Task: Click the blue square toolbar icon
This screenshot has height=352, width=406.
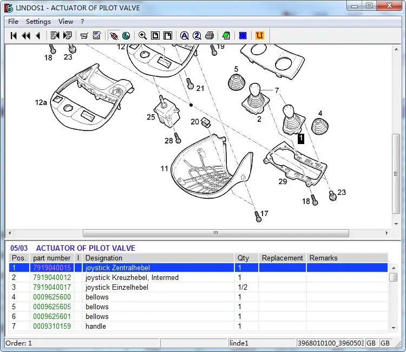Action: pyautogui.click(x=243, y=36)
